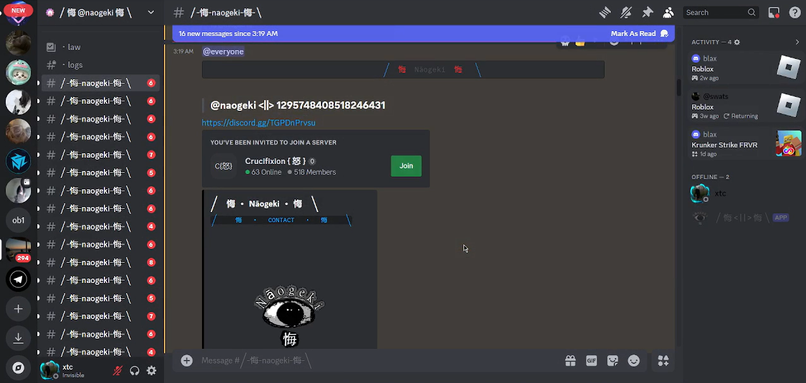Toggle headphone deafen in user panel
This screenshot has width=806, height=383.
pos(134,371)
